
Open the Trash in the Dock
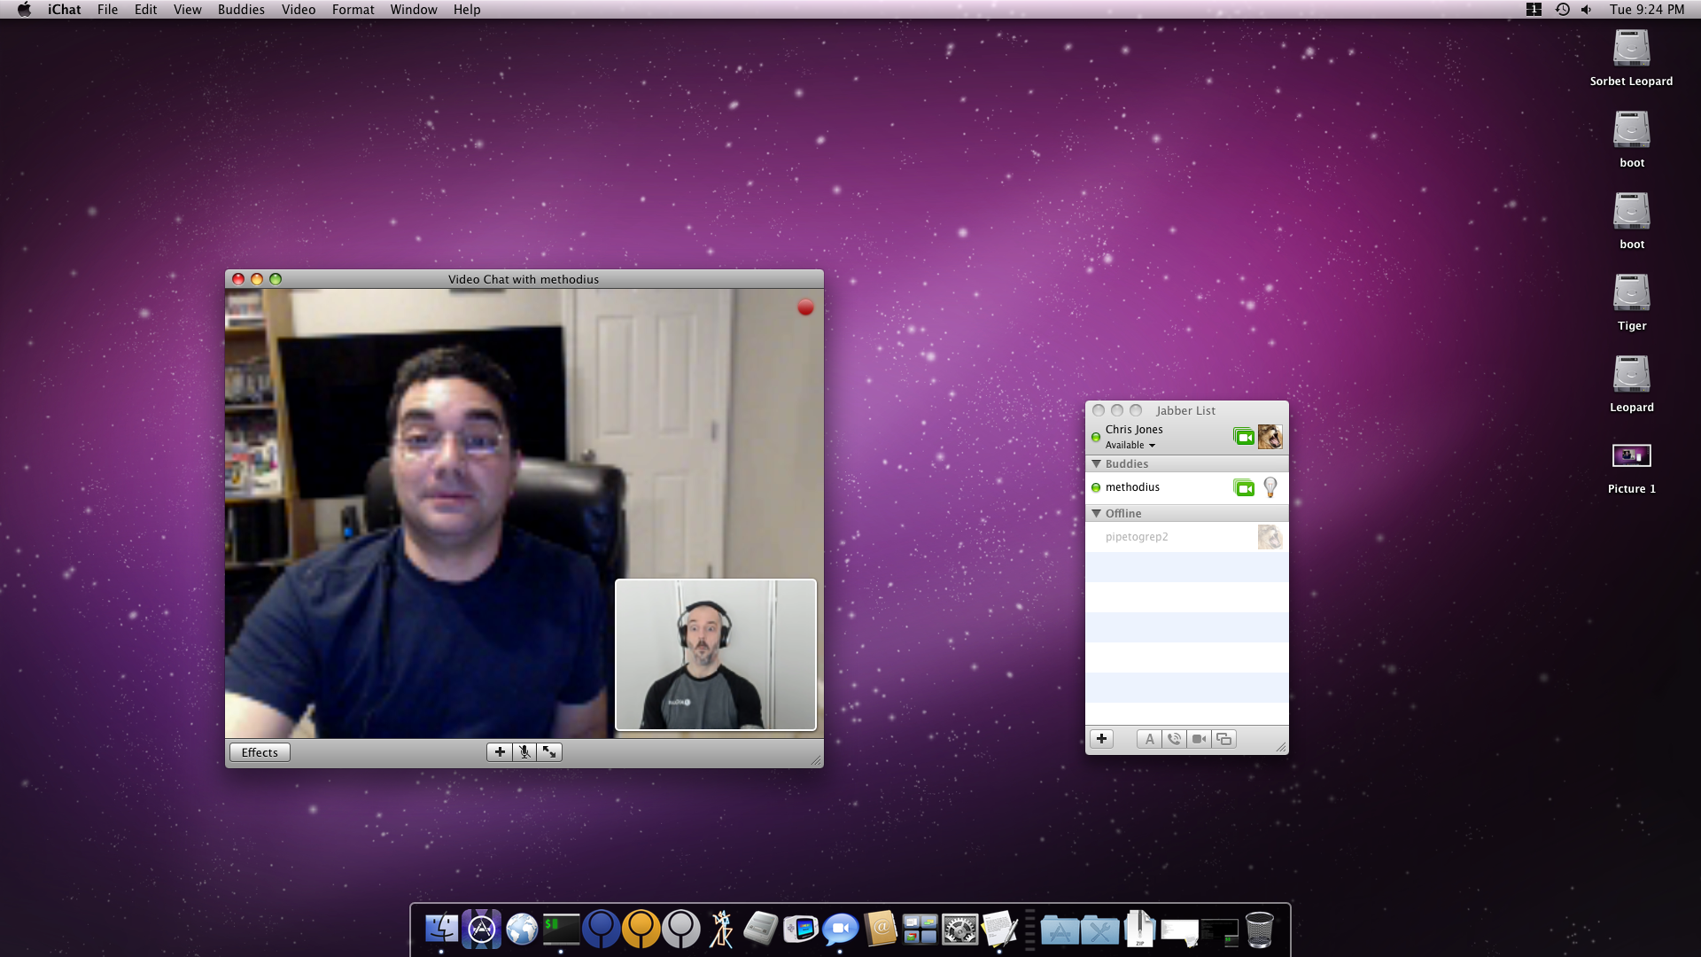[x=1259, y=930]
